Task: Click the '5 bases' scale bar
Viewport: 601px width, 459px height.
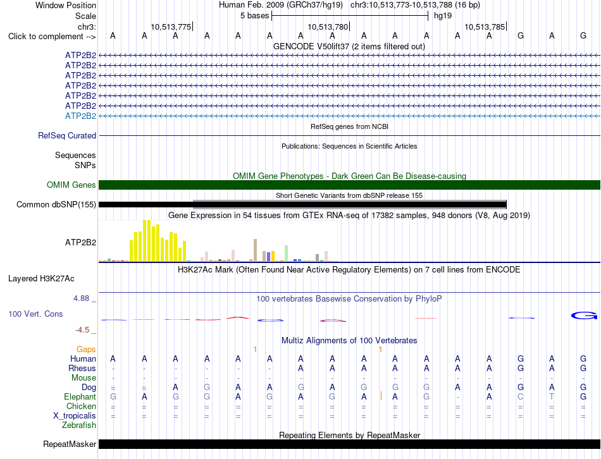Action: [350, 16]
